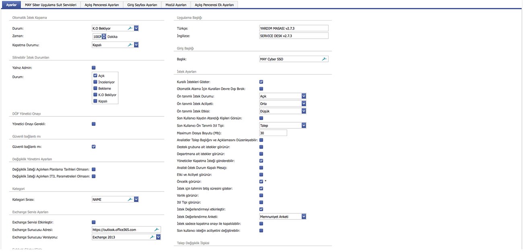Check Destek grubuna ait istekler görünür

[261, 147]
